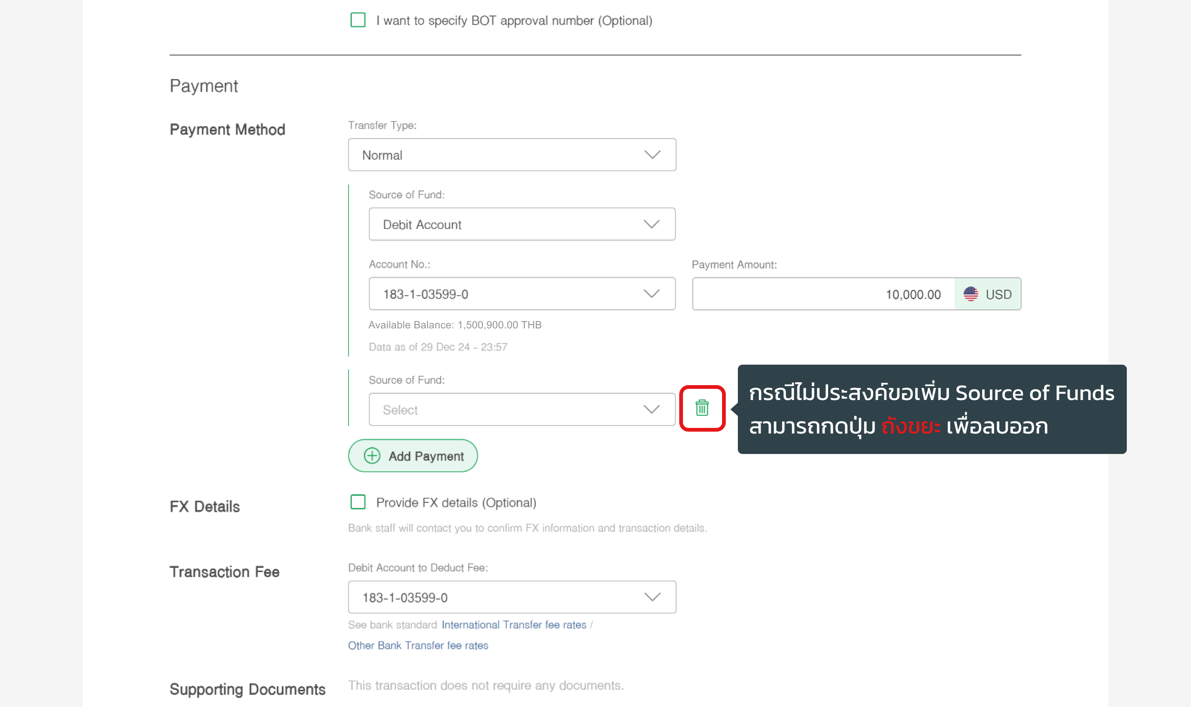Enable Provide FX details checkbox
Viewport: 1191px width, 707px height.
click(x=358, y=502)
